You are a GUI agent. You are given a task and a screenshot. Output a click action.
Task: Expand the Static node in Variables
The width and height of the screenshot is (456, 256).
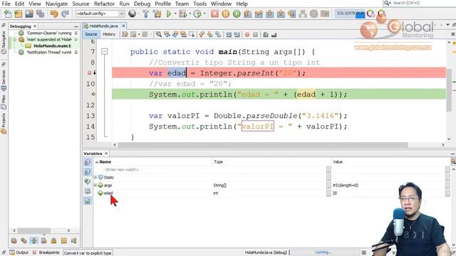click(95, 177)
